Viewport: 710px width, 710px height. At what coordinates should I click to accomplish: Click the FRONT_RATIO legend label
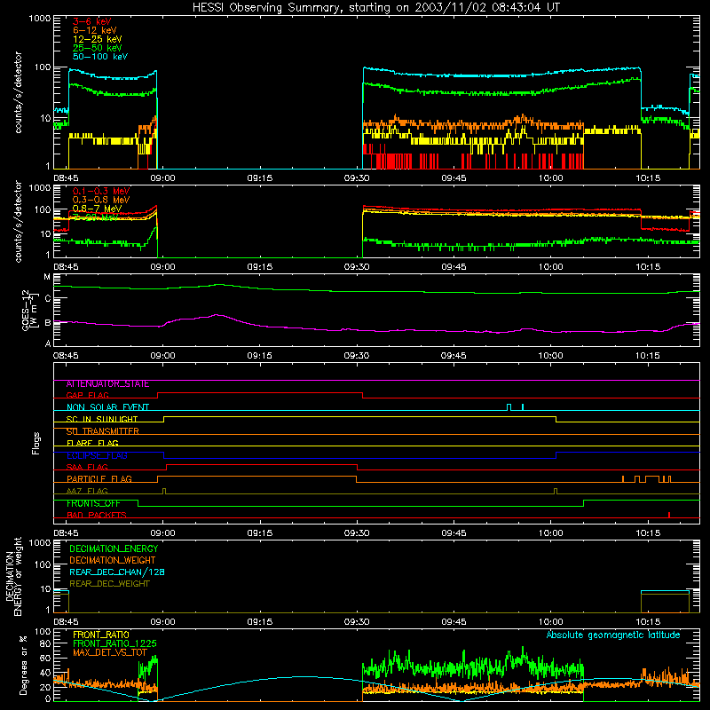click(101, 635)
